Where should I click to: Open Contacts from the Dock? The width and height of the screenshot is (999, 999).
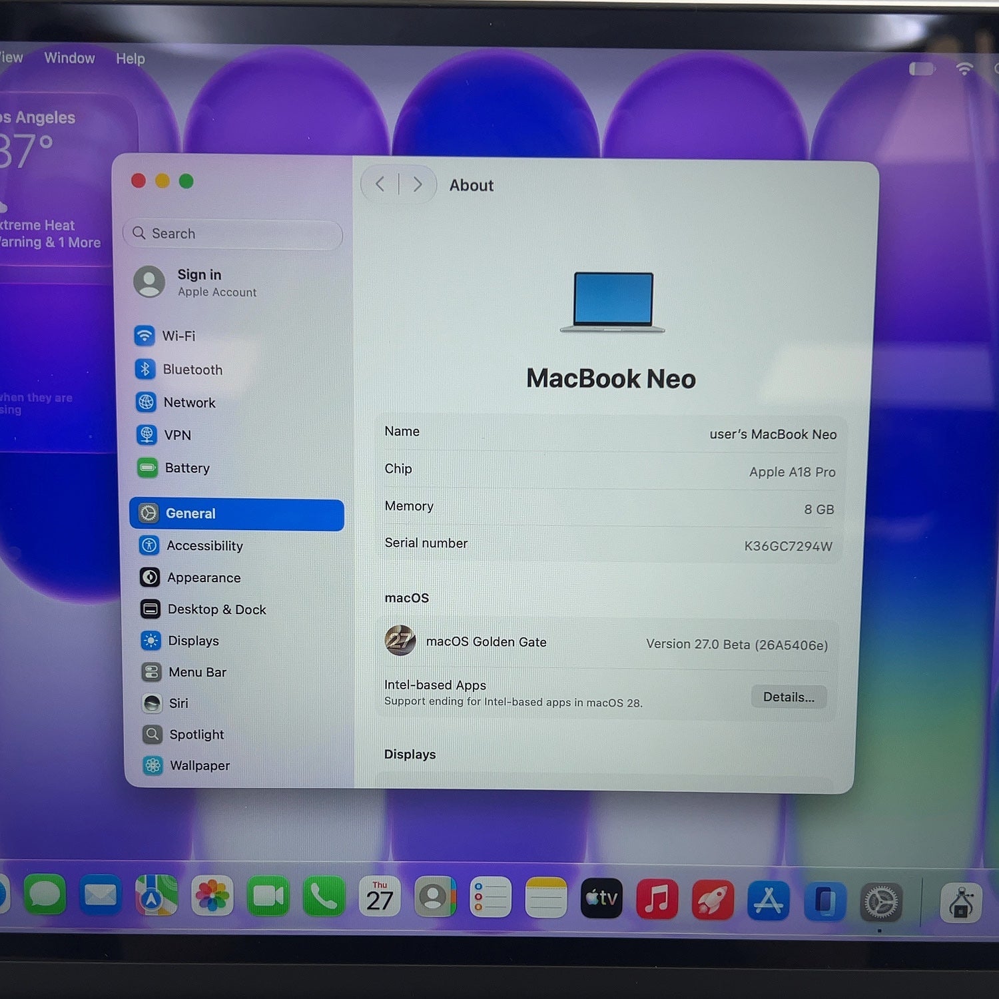point(435,897)
